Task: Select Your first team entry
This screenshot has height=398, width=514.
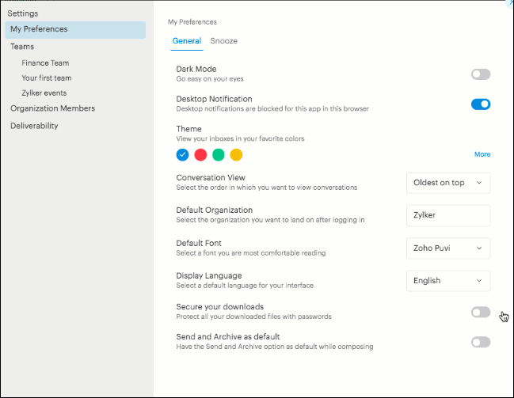Action: coord(47,78)
